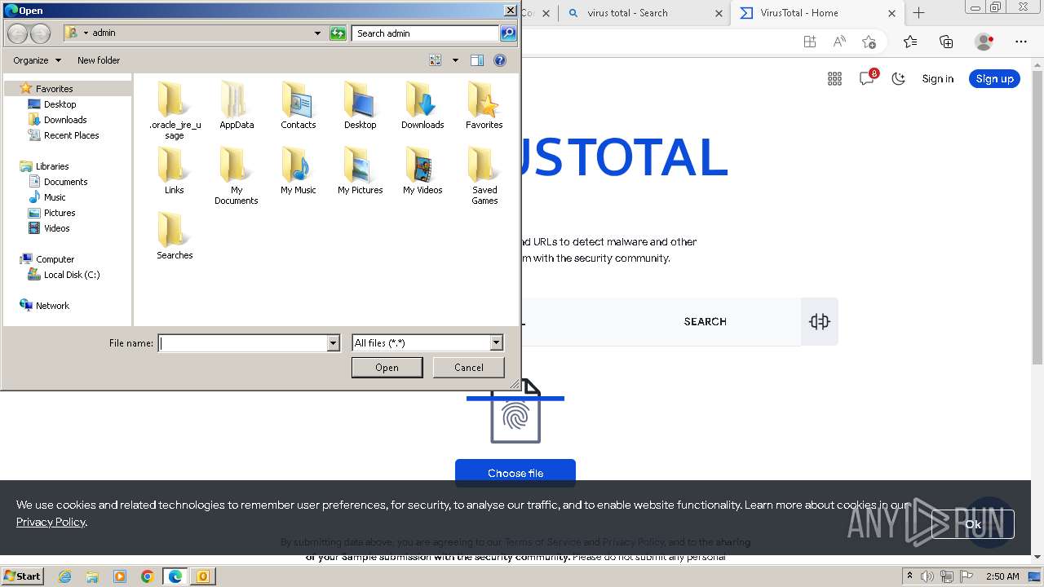Screen dimensions: 1044x587
Task: Click Edge read aloud icon
Action: [x=839, y=42]
